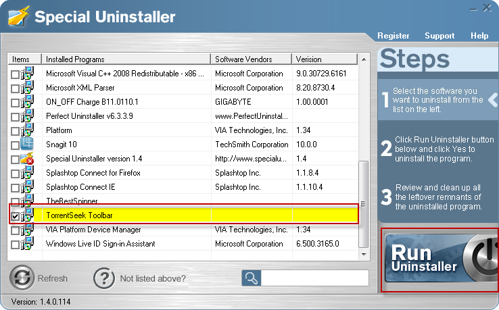
Task: Uncheck the TorrentSeek Toolbar checkbox
Action: pos(15,217)
